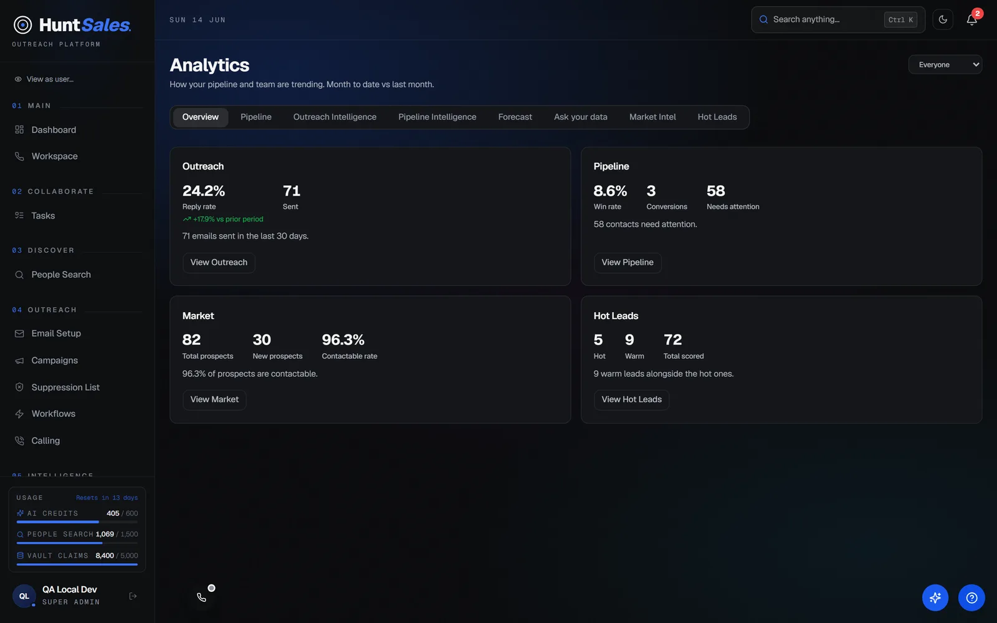
Task: Click the Workspace phone icon
Action: pyautogui.click(x=19, y=156)
